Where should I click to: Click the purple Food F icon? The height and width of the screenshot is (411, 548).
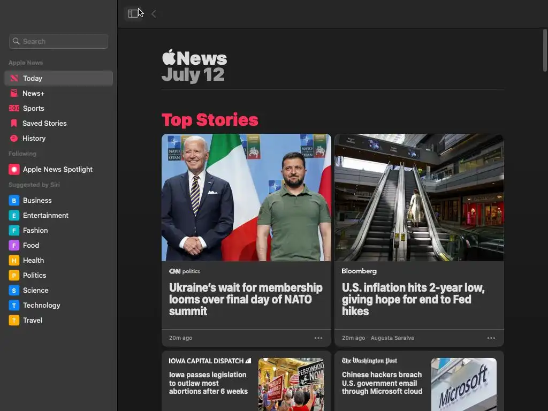[x=14, y=246]
